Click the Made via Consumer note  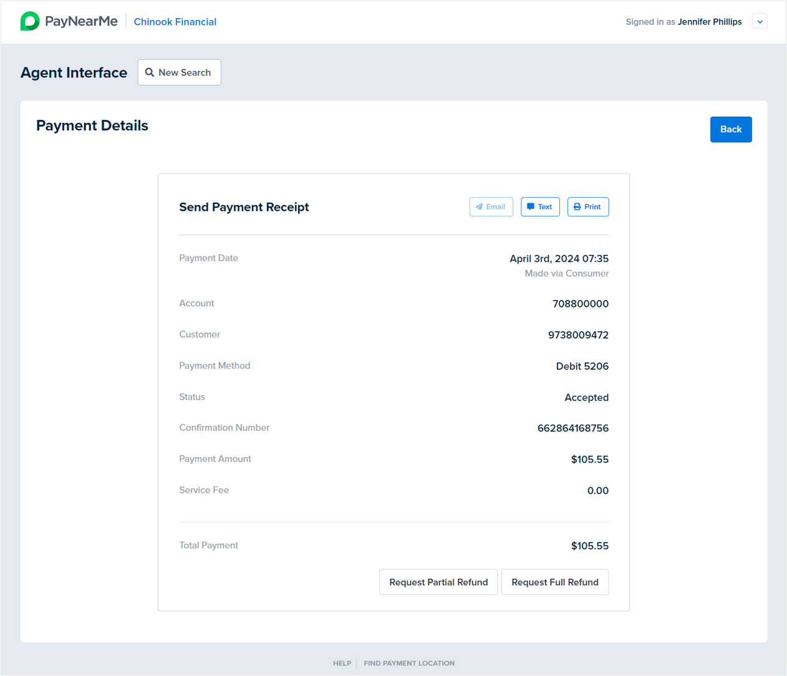[567, 274]
